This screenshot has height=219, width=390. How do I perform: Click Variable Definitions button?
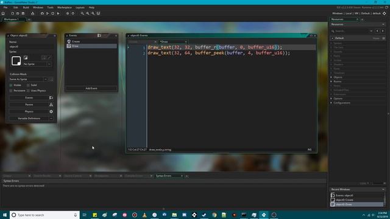coord(29,119)
